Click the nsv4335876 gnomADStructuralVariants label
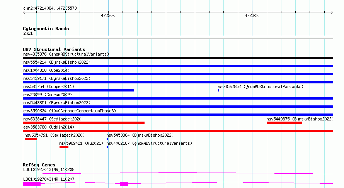This screenshot has height=188, width=344. click(66, 54)
